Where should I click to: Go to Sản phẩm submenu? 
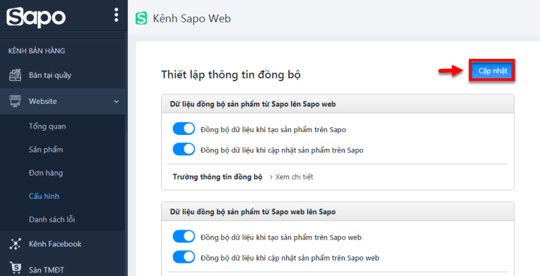click(46, 150)
